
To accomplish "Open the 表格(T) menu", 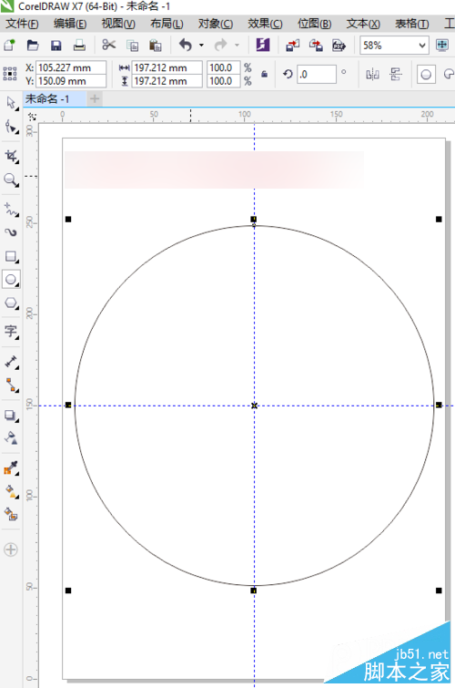I will pos(411,24).
